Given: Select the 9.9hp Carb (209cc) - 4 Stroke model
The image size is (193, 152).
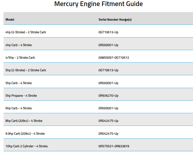Looking at the screenshot, I should 25,134.
